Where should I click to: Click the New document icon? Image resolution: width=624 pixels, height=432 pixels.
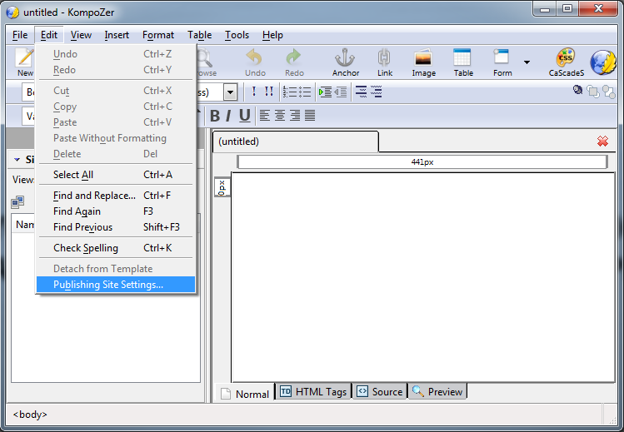click(x=25, y=62)
